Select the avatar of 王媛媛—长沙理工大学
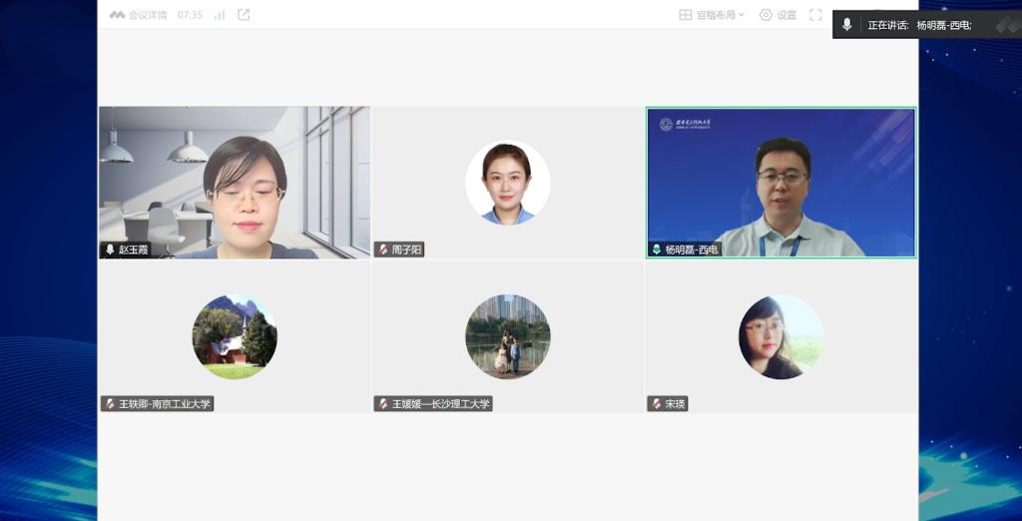This screenshot has height=521, width=1022. (x=507, y=336)
